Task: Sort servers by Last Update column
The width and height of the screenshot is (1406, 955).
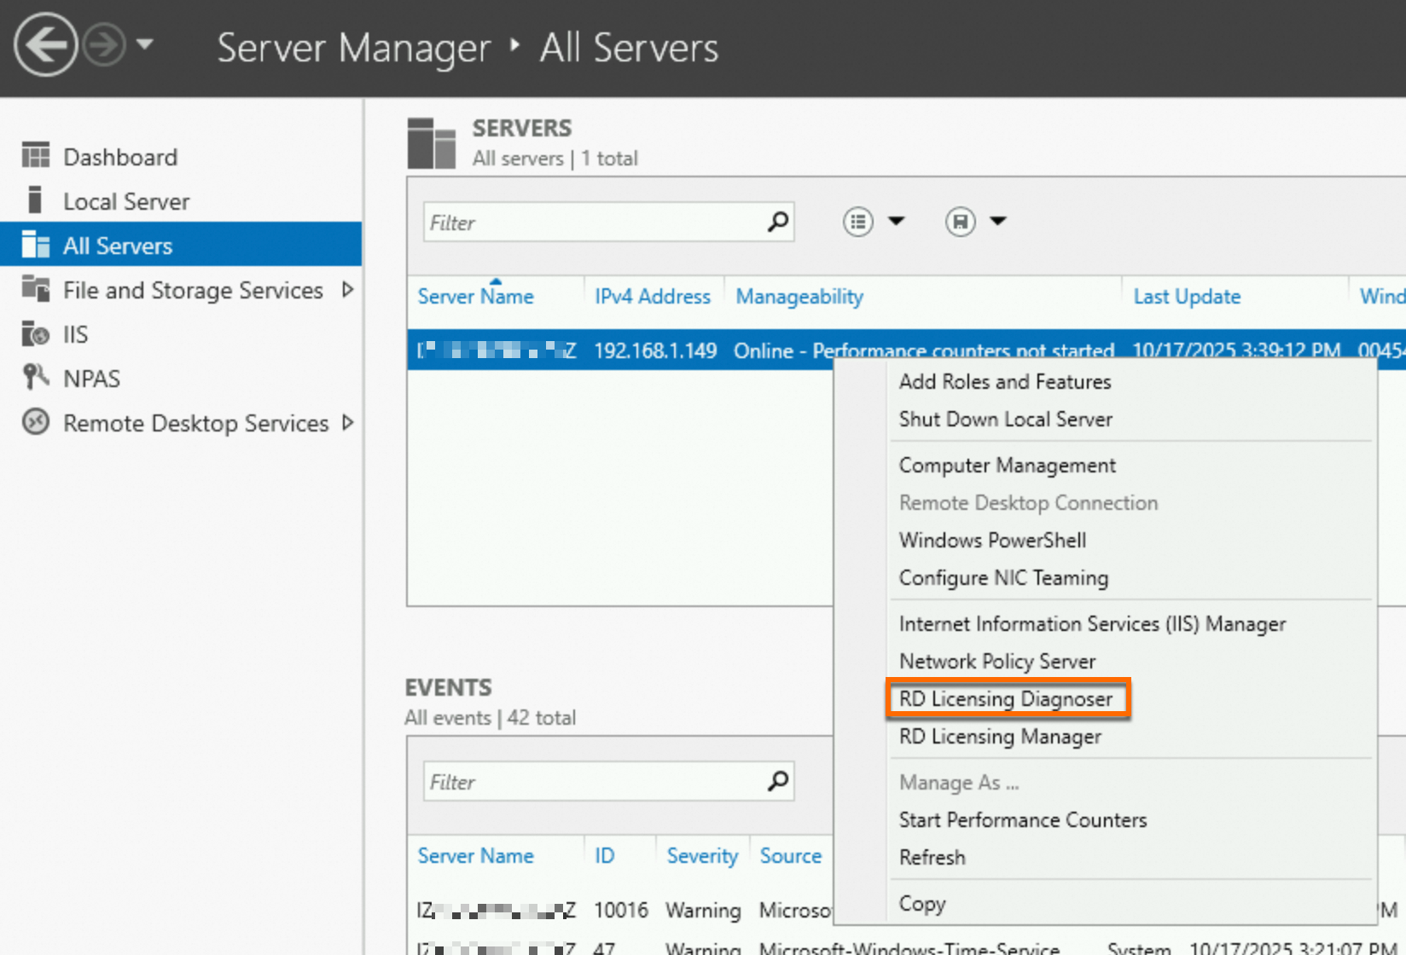Action: [x=1187, y=296]
